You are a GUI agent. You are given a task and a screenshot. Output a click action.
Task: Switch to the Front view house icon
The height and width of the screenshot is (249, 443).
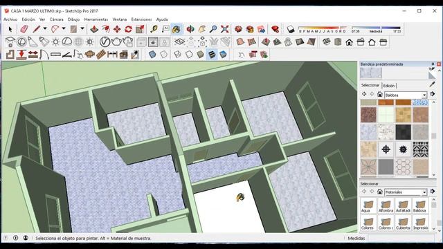tap(349, 42)
